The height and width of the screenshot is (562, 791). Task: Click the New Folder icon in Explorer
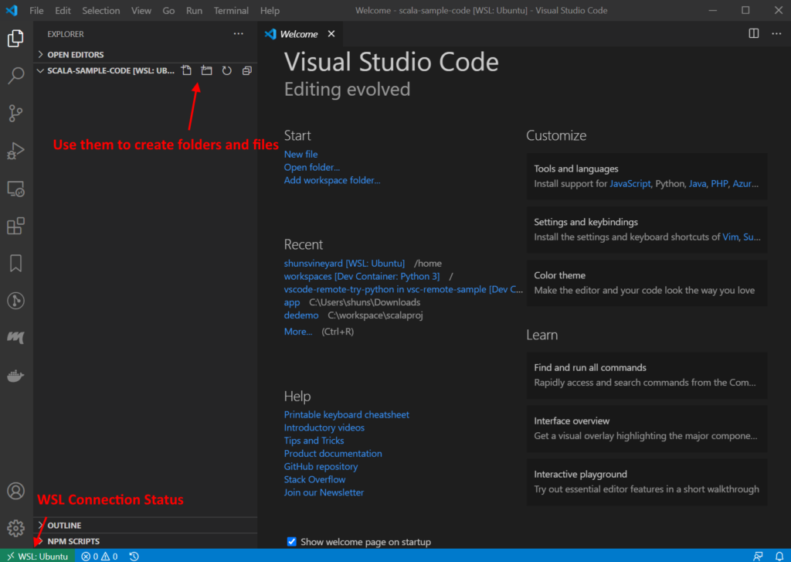coord(206,70)
